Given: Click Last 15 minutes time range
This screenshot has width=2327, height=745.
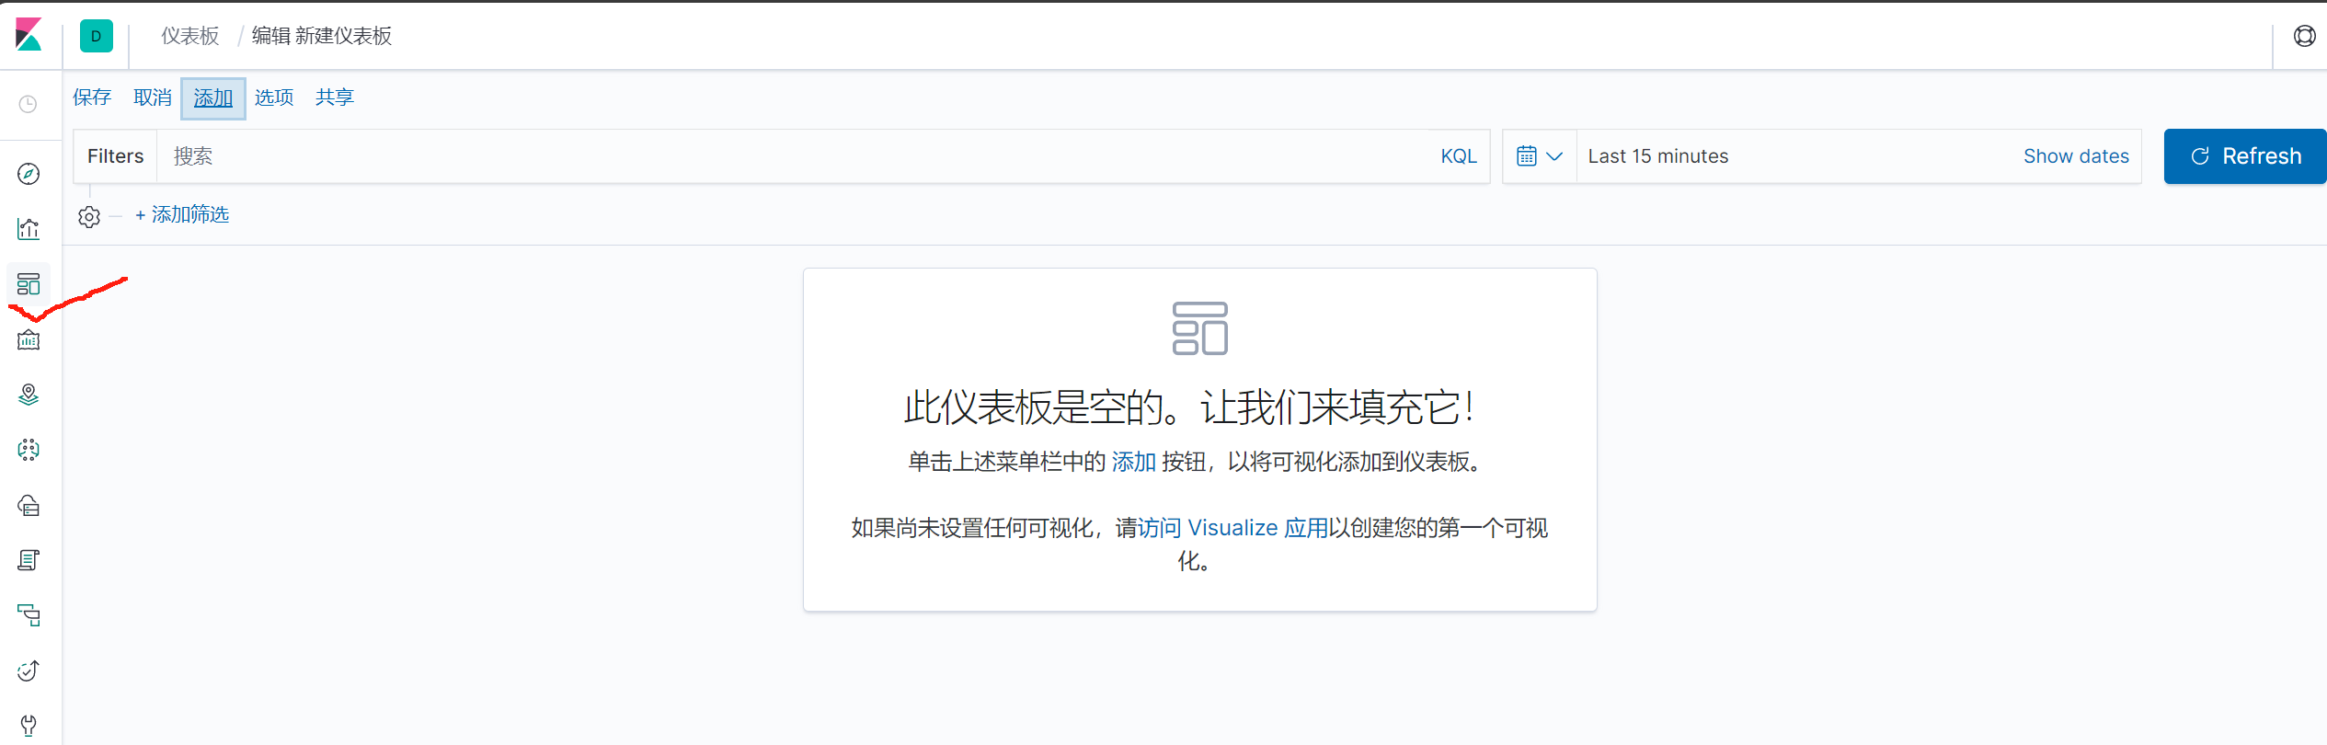Looking at the screenshot, I should 1657,156.
